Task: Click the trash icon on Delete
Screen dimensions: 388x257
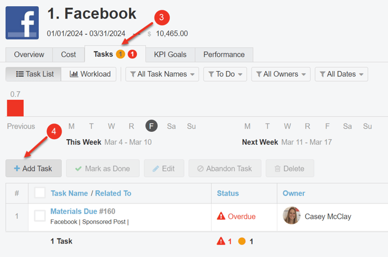Action: [x=277, y=169]
